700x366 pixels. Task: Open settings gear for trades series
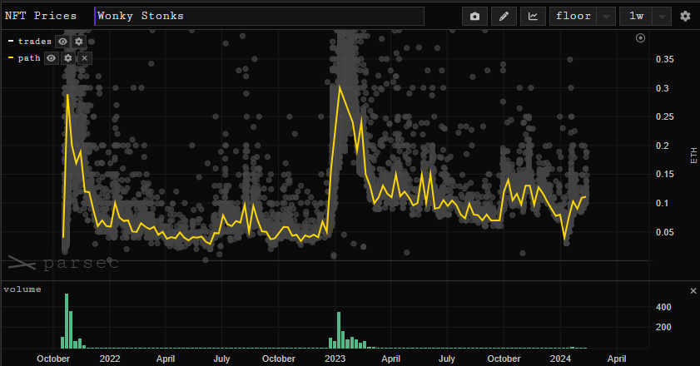tap(78, 42)
